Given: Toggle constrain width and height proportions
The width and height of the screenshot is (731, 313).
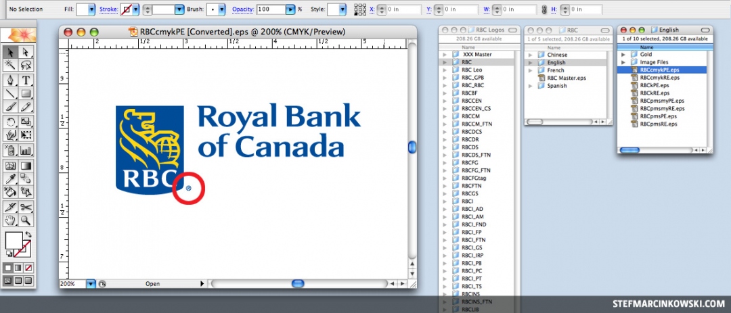Looking at the screenshot, I should click(x=544, y=9).
